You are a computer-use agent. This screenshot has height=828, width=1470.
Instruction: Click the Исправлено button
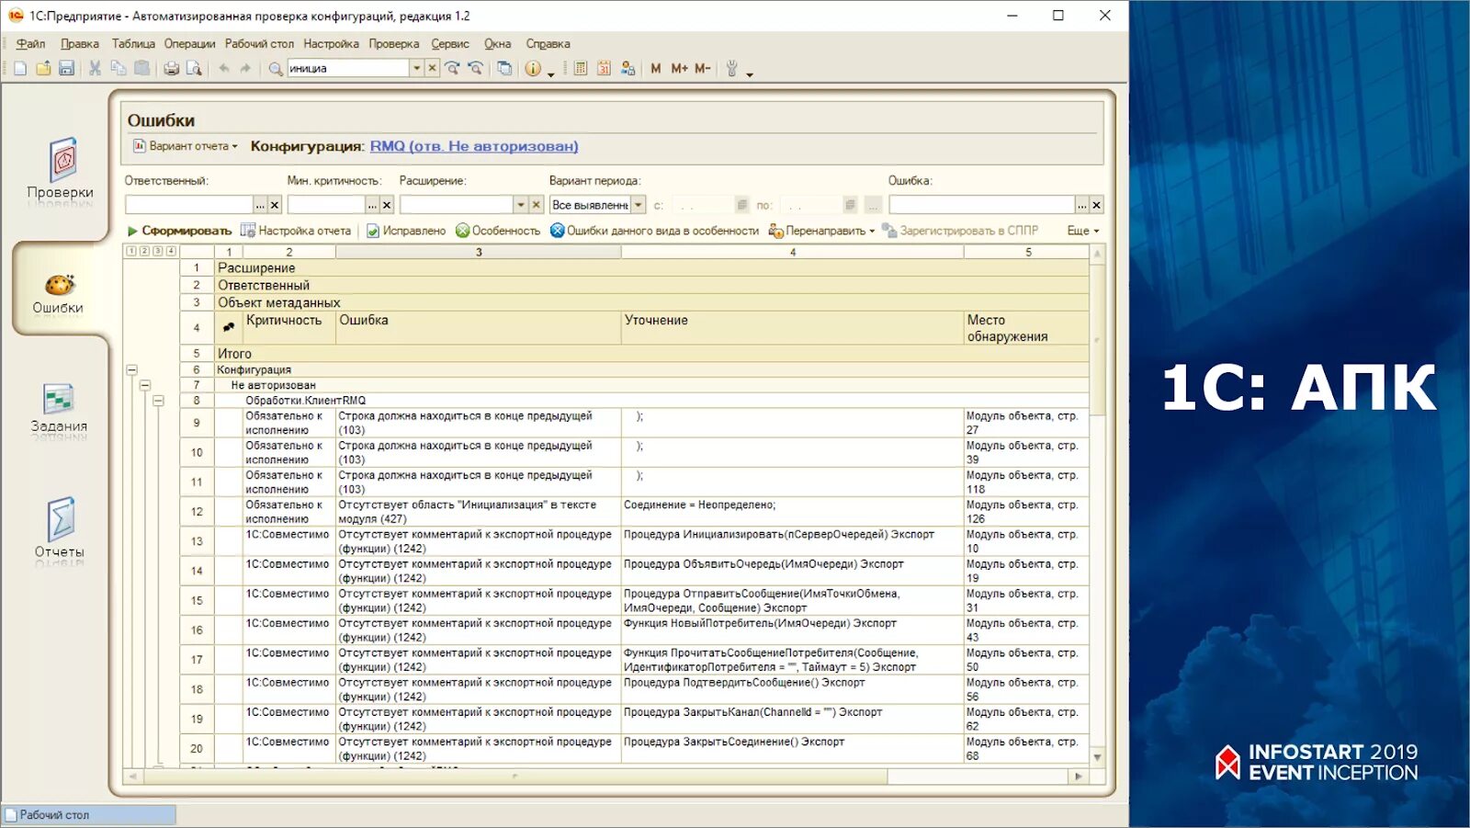(x=406, y=231)
